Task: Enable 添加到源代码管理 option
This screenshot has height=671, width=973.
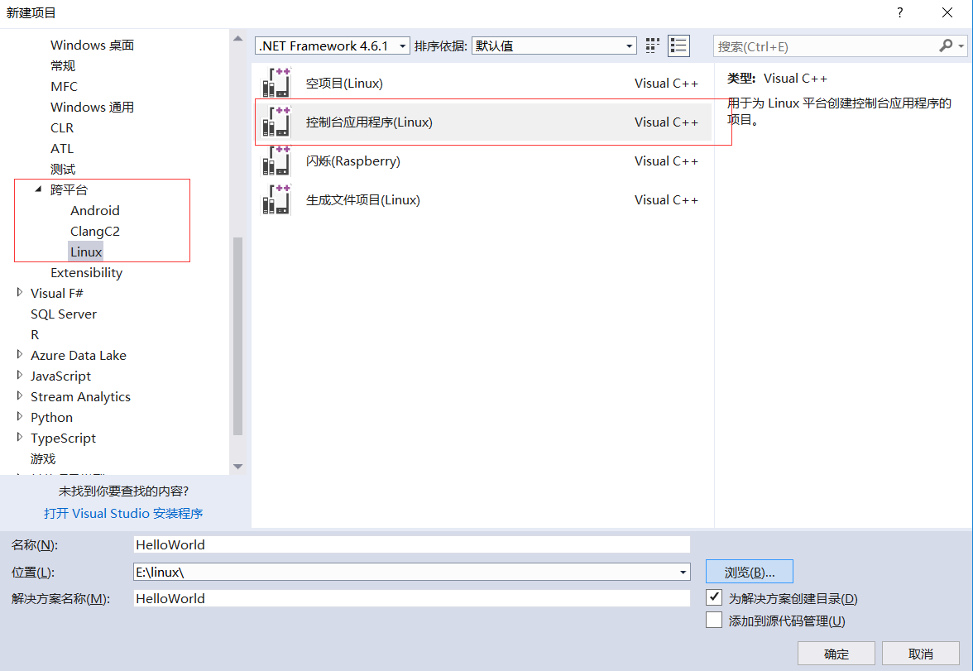Action: [x=713, y=619]
